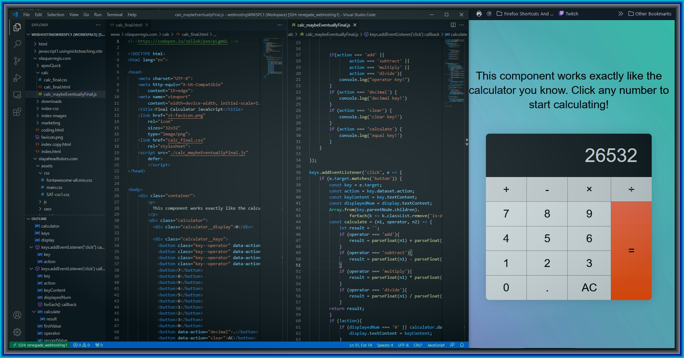The width and height of the screenshot is (684, 358).
Task: Change encoding via UTF-8 status item
Action: [403, 345]
